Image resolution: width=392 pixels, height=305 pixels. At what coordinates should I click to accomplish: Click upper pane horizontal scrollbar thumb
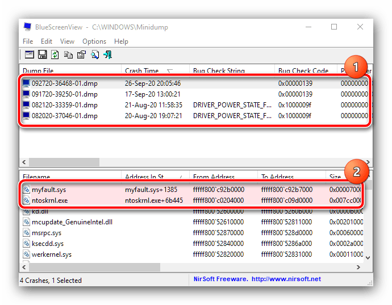pyautogui.click(x=64, y=162)
